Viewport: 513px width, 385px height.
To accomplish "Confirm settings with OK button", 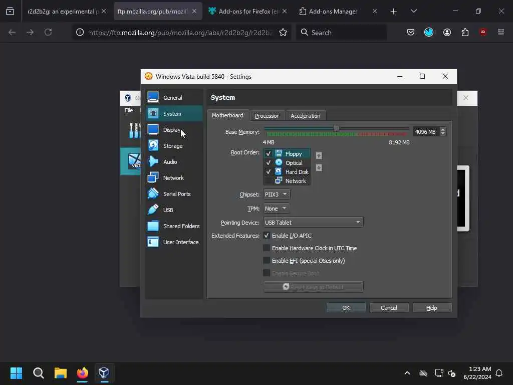I will (346, 307).
